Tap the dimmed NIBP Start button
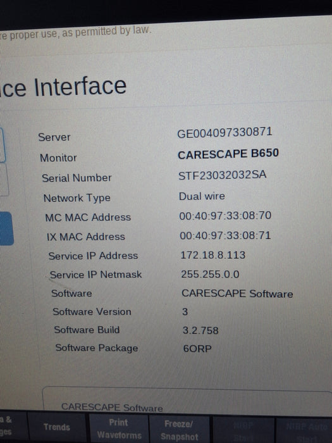332x443 pixels. [243, 431]
